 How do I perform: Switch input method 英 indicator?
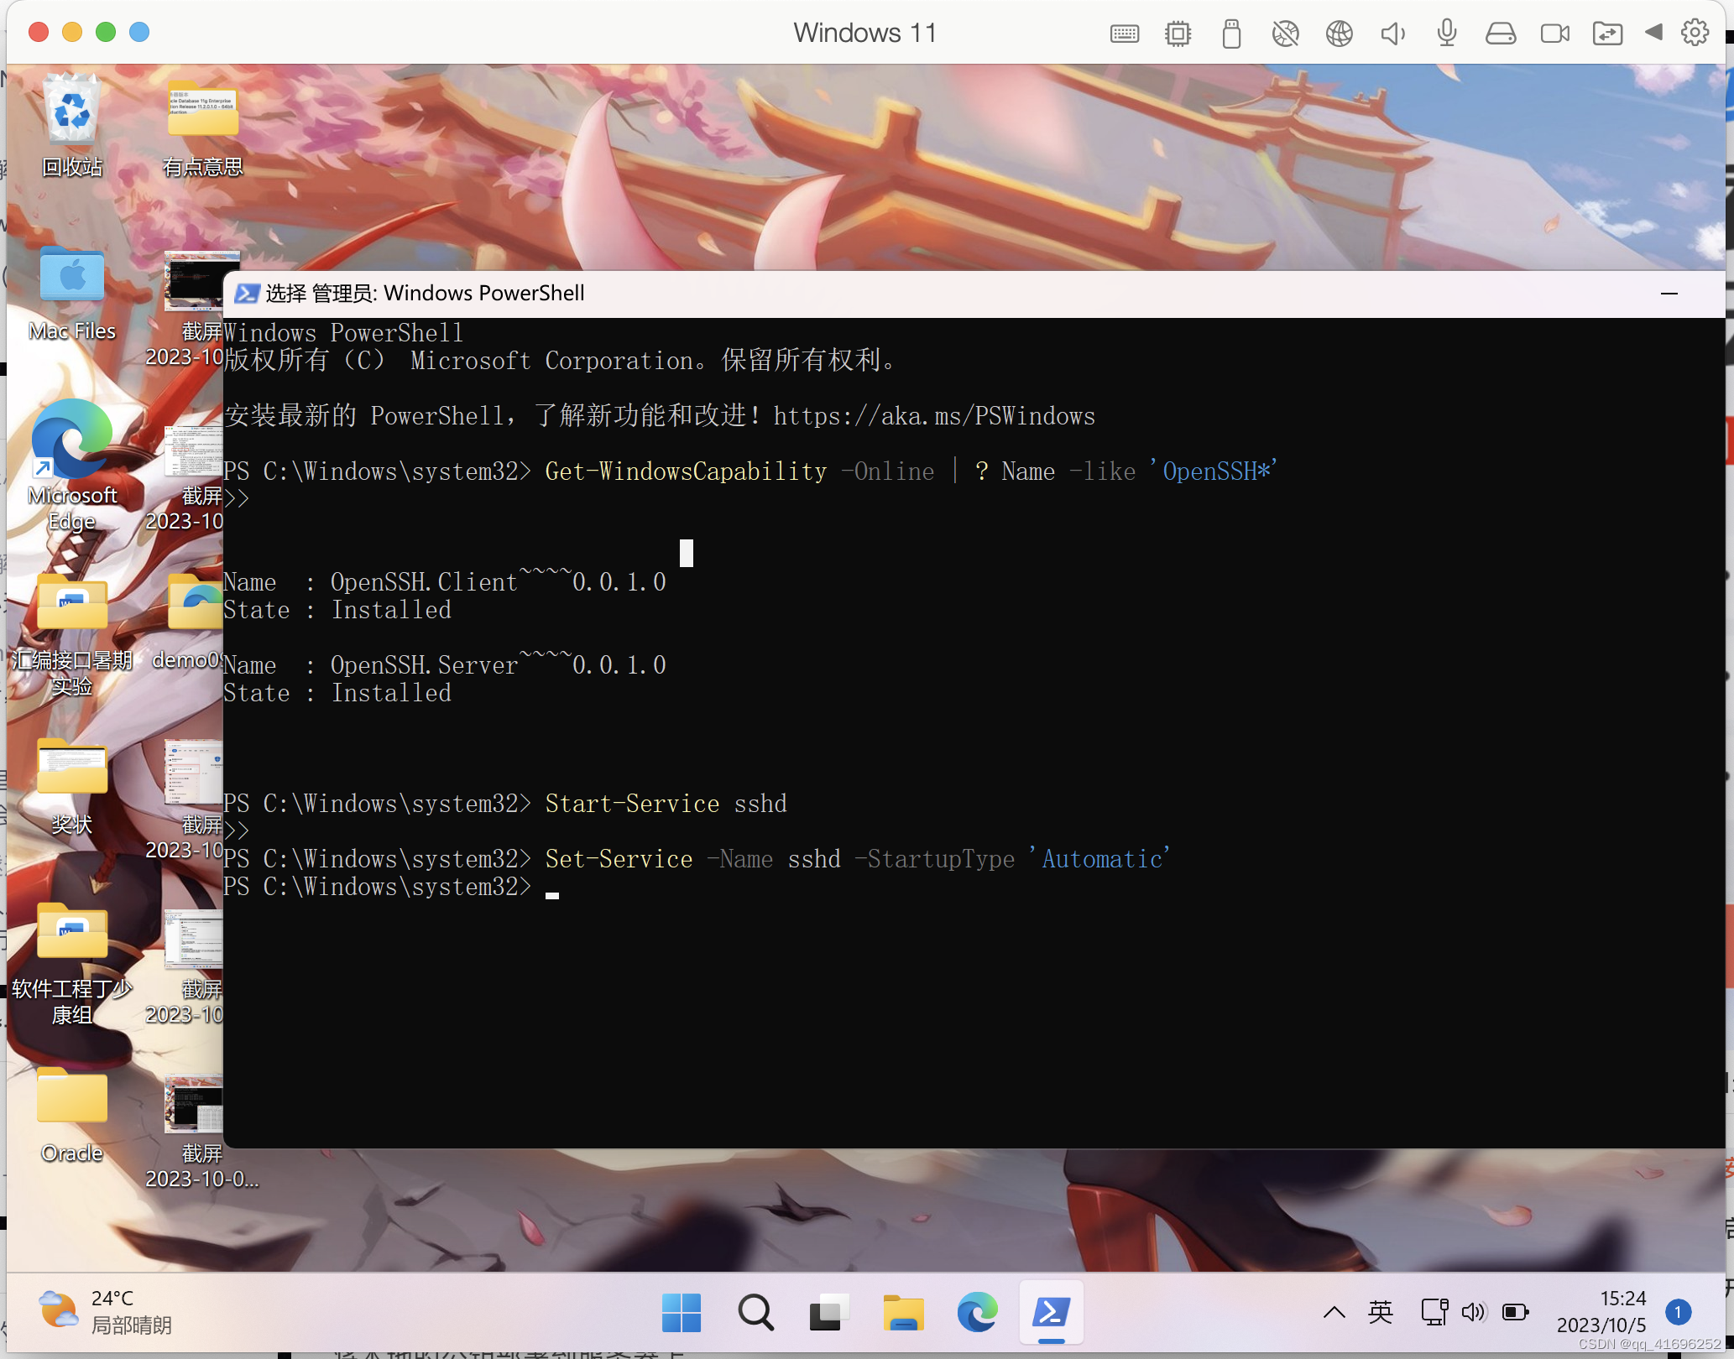click(1381, 1312)
